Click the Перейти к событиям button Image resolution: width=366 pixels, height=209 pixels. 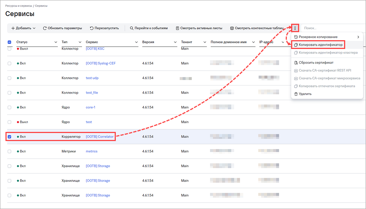(149, 28)
